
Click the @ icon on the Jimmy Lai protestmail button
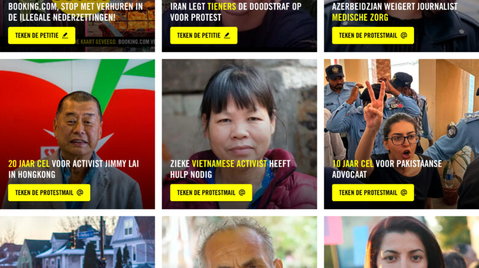pyautogui.click(x=80, y=193)
